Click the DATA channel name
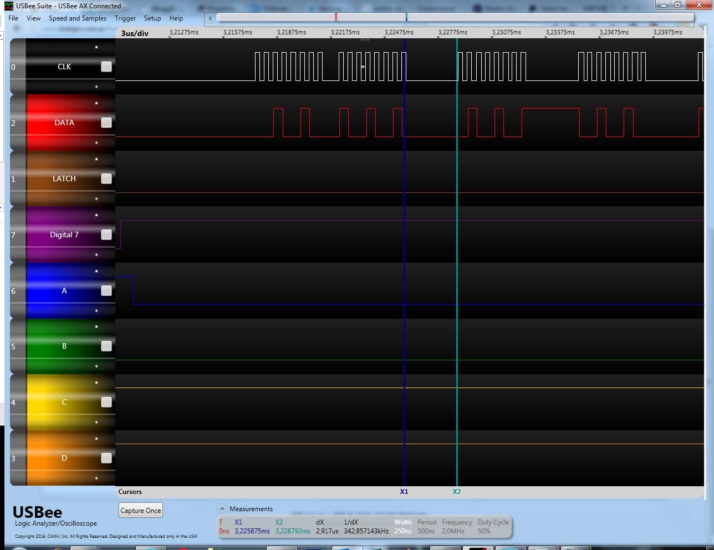Viewport: 714px width, 550px height. 64,123
